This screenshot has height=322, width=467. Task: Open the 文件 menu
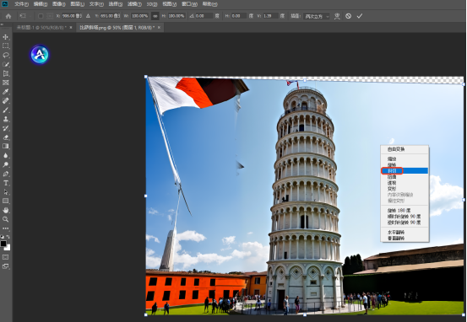21,4
